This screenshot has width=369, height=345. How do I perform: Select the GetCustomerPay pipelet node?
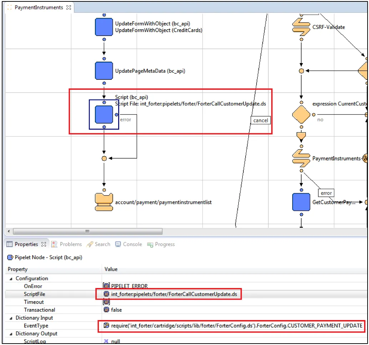tap(301, 202)
